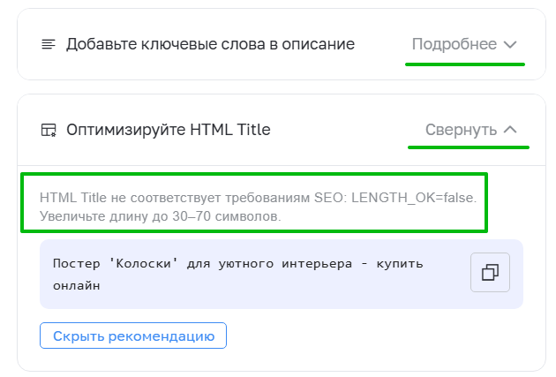
Task: Click heading Добавьте ключевые слова в описание
Action: [x=210, y=44]
